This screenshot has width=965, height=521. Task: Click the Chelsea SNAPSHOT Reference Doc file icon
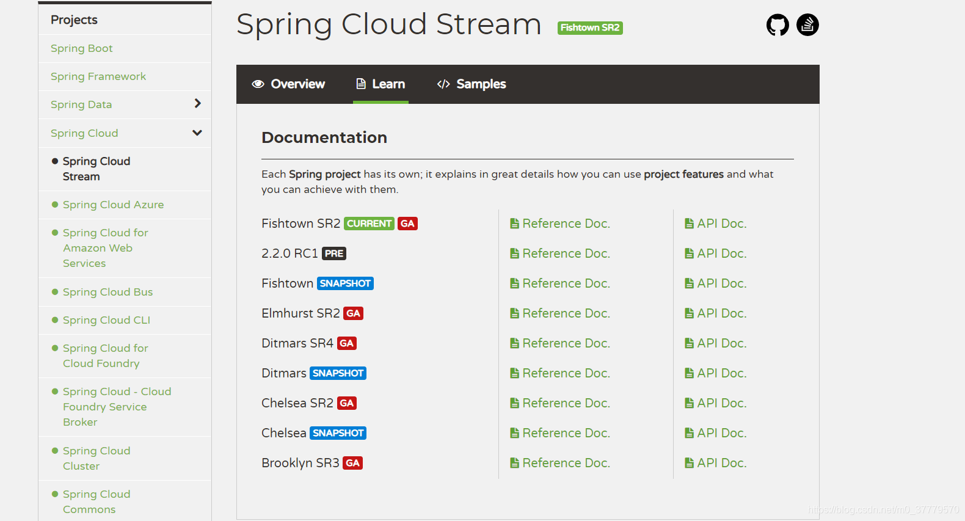514,433
